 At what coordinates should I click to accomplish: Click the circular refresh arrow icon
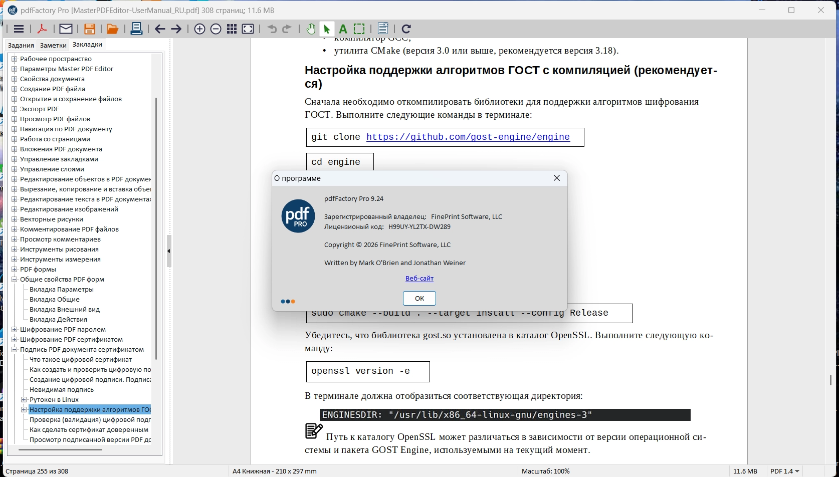coord(406,29)
